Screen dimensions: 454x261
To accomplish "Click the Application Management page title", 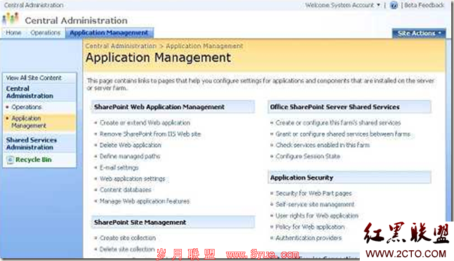I will [x=158, y=58].
